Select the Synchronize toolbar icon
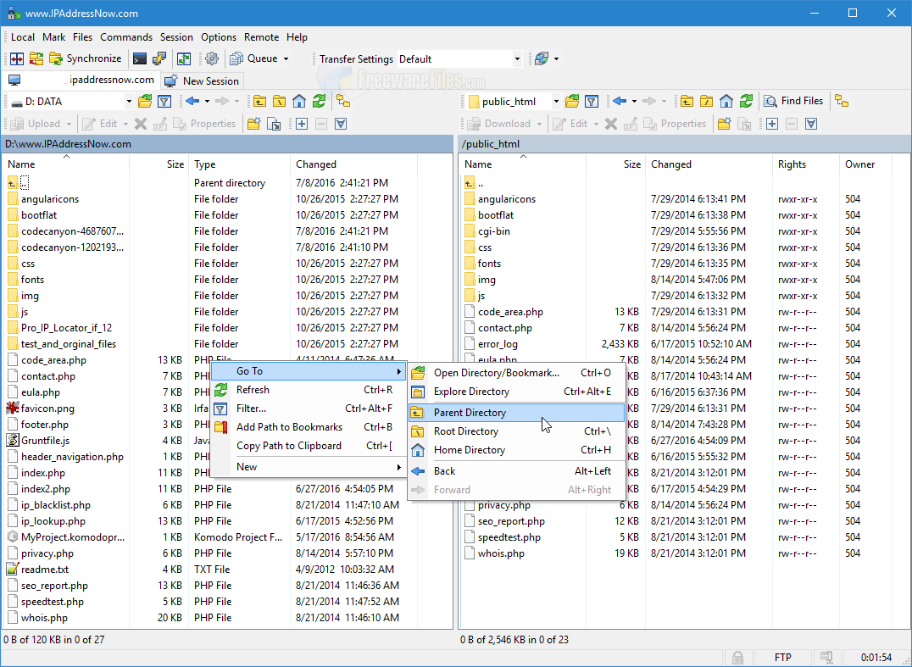The height and width of the screenshot is (667, 912). (x=85, y=58)
